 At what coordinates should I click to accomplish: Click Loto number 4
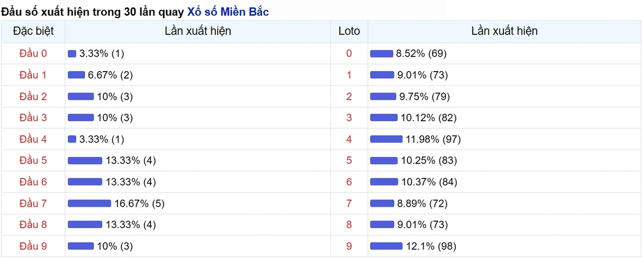[x=349, y=139]
